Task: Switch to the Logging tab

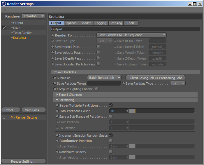Action: (x=101, y=23)
